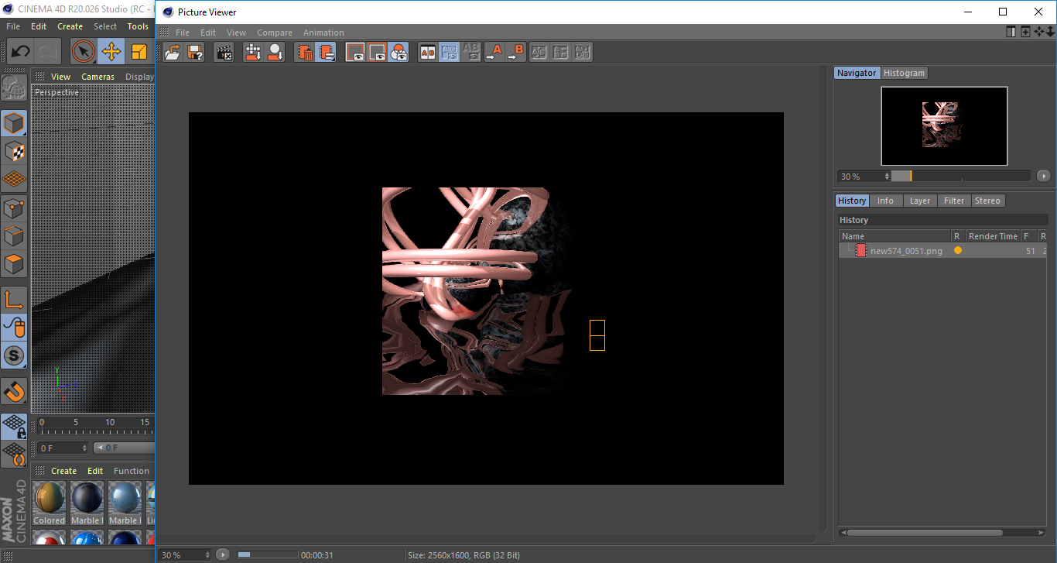Switch to Polygons mode icon

click(14, 263)
